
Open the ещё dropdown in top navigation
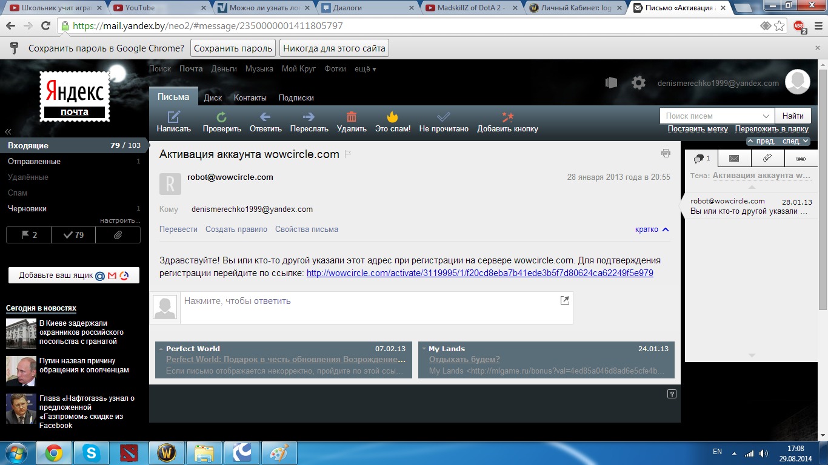[x=365, y=69]
